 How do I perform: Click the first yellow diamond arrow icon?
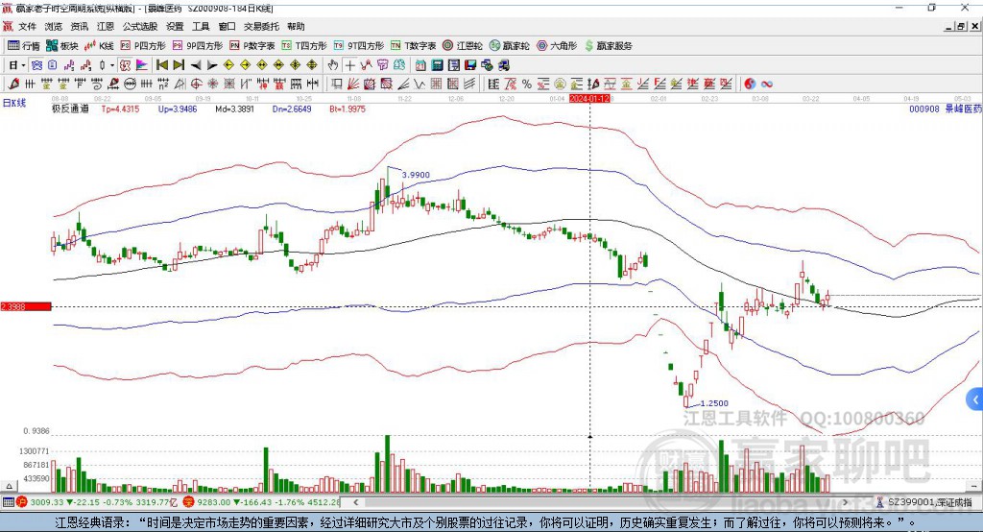tap(228, 65)
